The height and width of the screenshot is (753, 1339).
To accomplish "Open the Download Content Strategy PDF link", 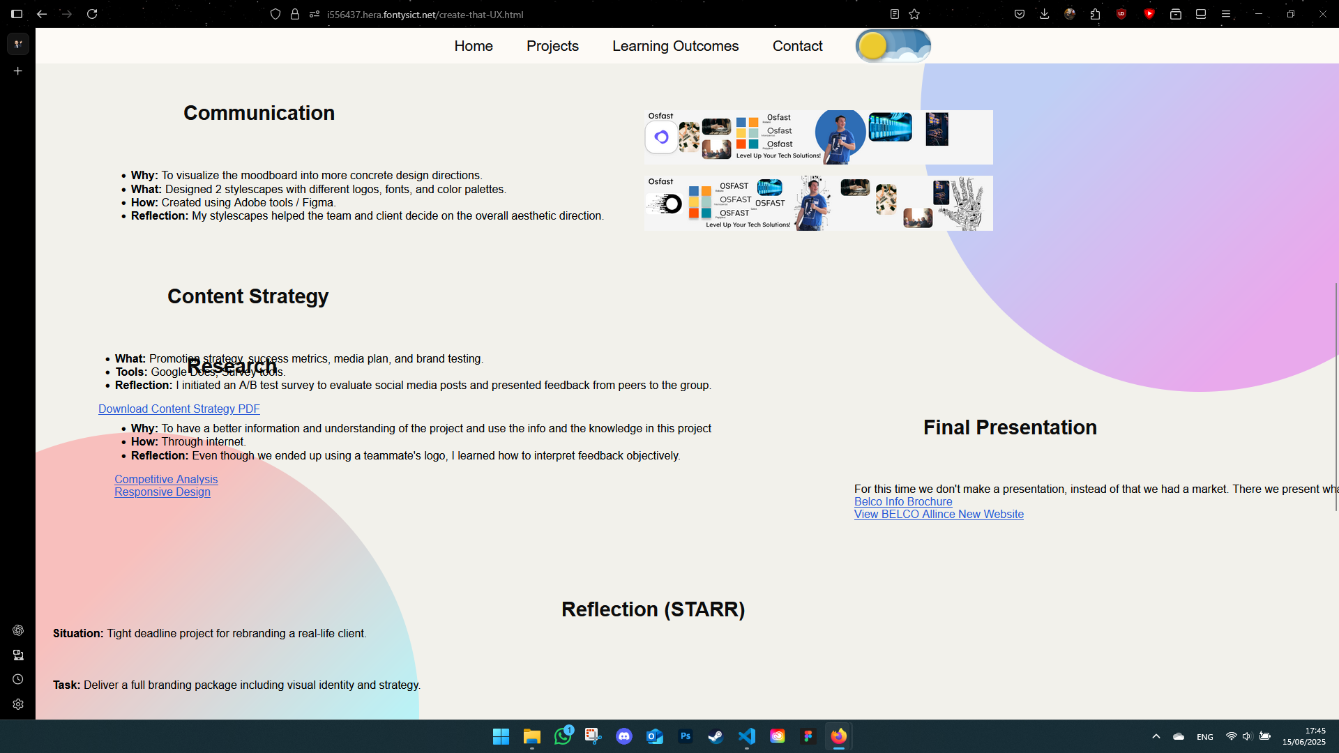I will [179, 409].
